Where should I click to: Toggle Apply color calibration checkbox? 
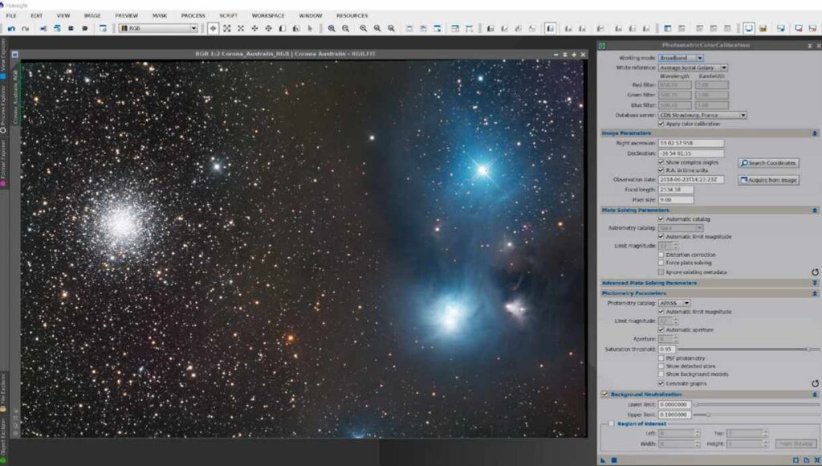tap(661, 124)
